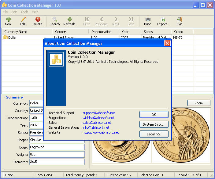Click the Exit toolbar icon

pyautogui.click(x=180, y=19)
